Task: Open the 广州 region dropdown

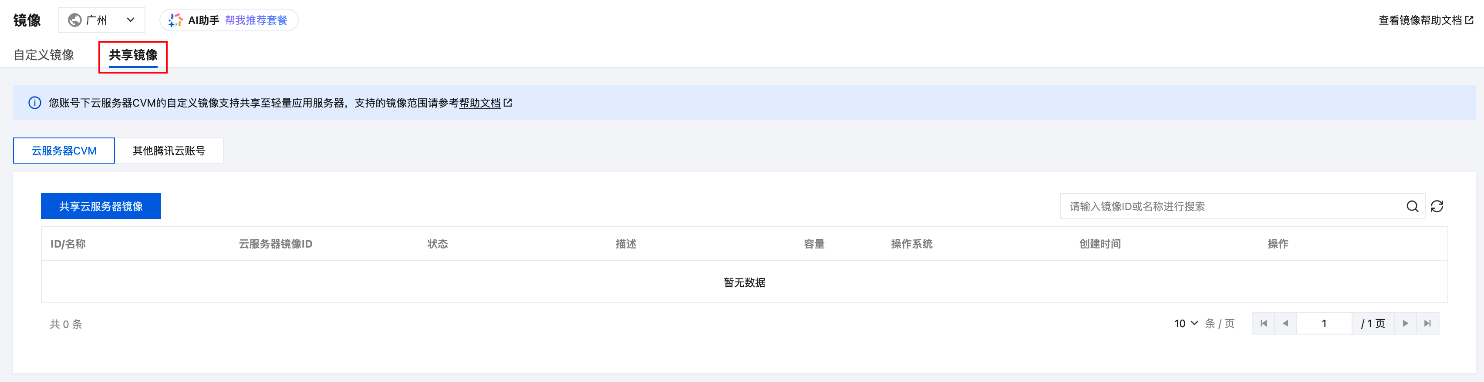Action: pyautogui.click(x=102, y=20)
